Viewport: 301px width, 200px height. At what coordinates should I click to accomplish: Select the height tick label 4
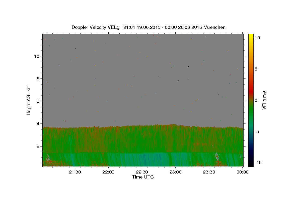[x=38, y=124]
